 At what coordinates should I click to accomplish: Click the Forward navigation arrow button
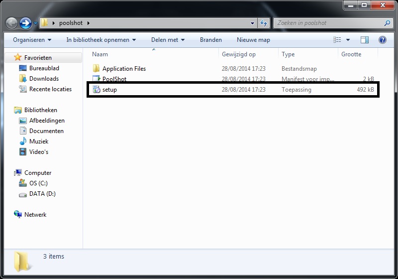25,23
